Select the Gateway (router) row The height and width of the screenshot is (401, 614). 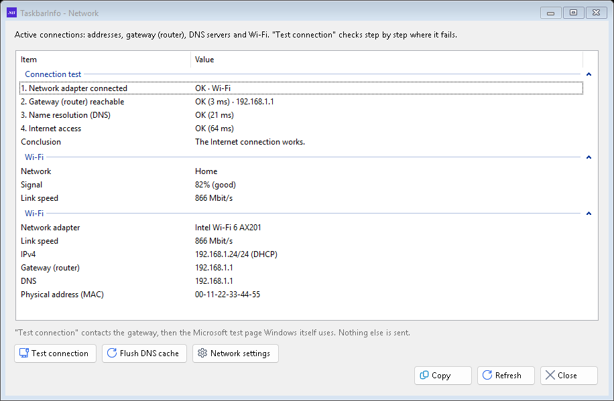pos(301,268)
